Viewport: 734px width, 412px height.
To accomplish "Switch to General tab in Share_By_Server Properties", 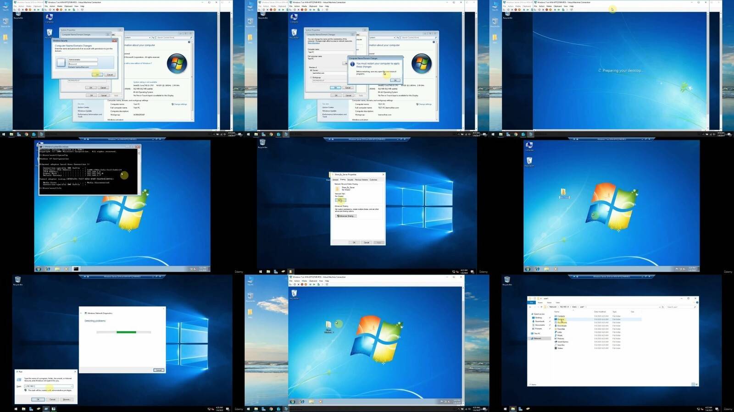I will coord(335,180).
